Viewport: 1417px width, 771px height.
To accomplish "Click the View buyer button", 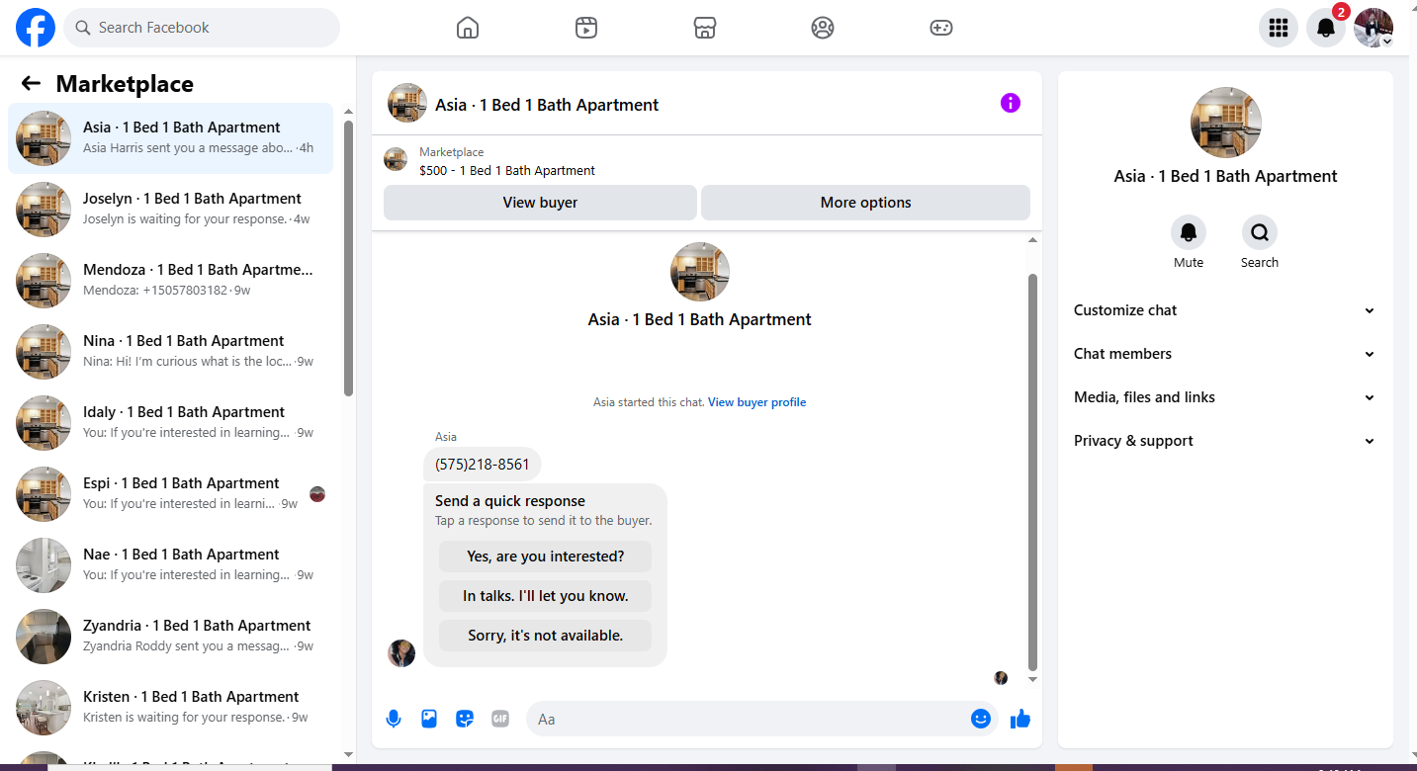I will point(540,203).
